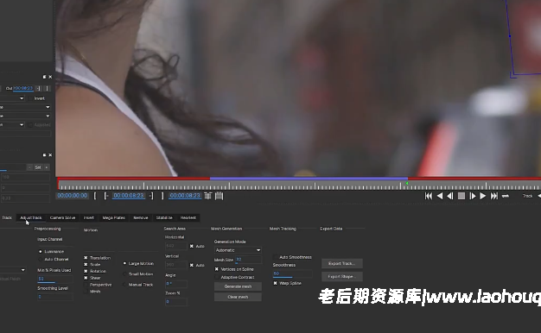Open the AdjustTrack tab
The image size is (541, 333).
click(x=31, y=217)
